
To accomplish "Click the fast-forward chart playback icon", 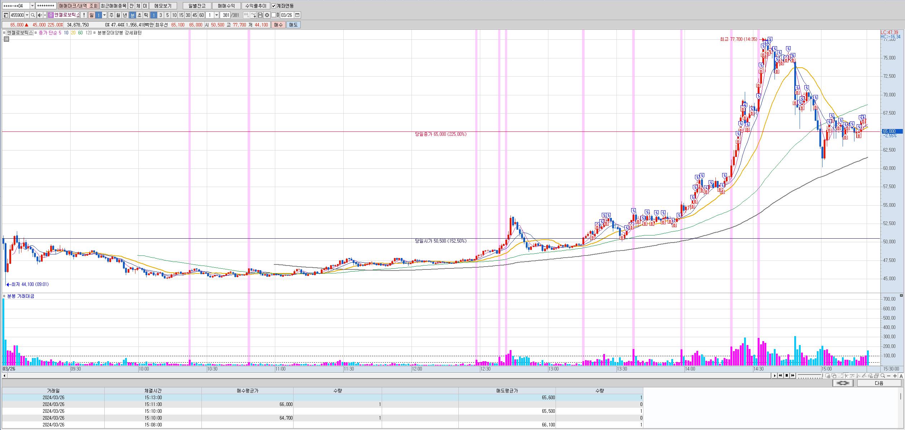I will (x=793, y=376).
